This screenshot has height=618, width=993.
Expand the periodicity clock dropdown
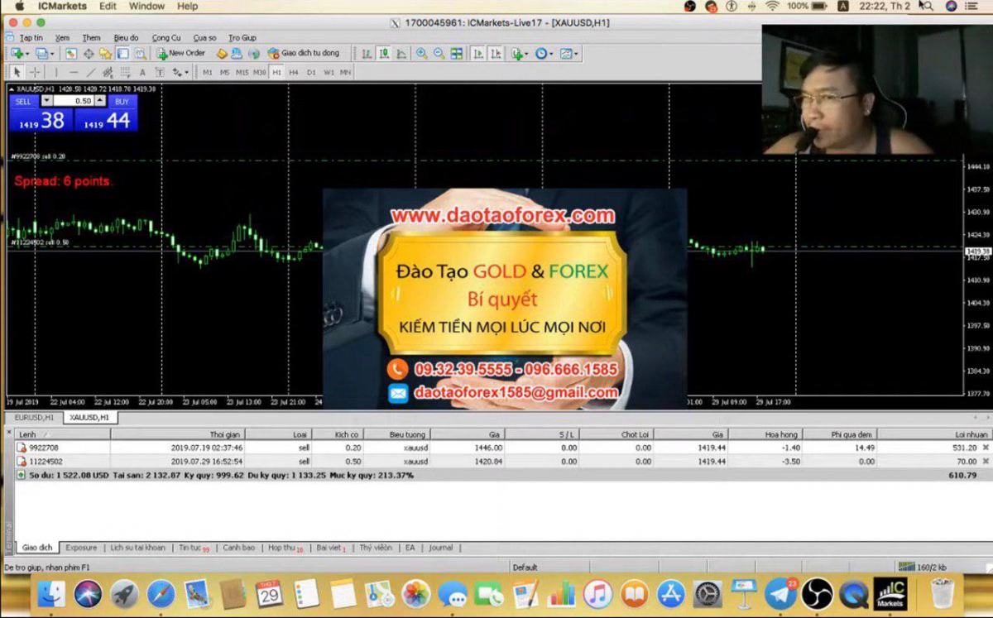click(553, 54)
